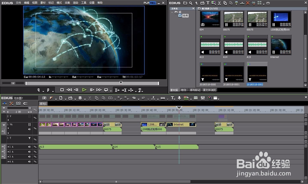Switch to the 特效 tab
The height and width of the screenshot is (184, 308).
[x=184, y=90]
